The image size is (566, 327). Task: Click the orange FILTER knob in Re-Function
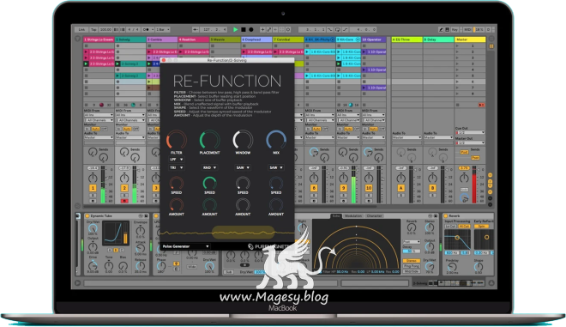pos(176,140)
